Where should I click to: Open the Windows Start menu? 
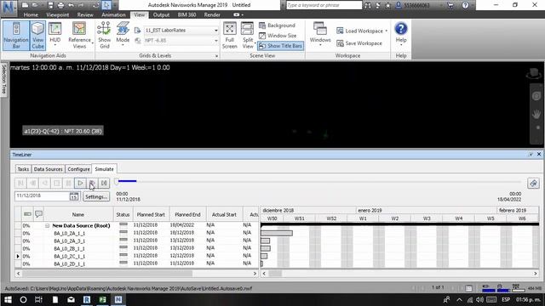click(8, 299)
